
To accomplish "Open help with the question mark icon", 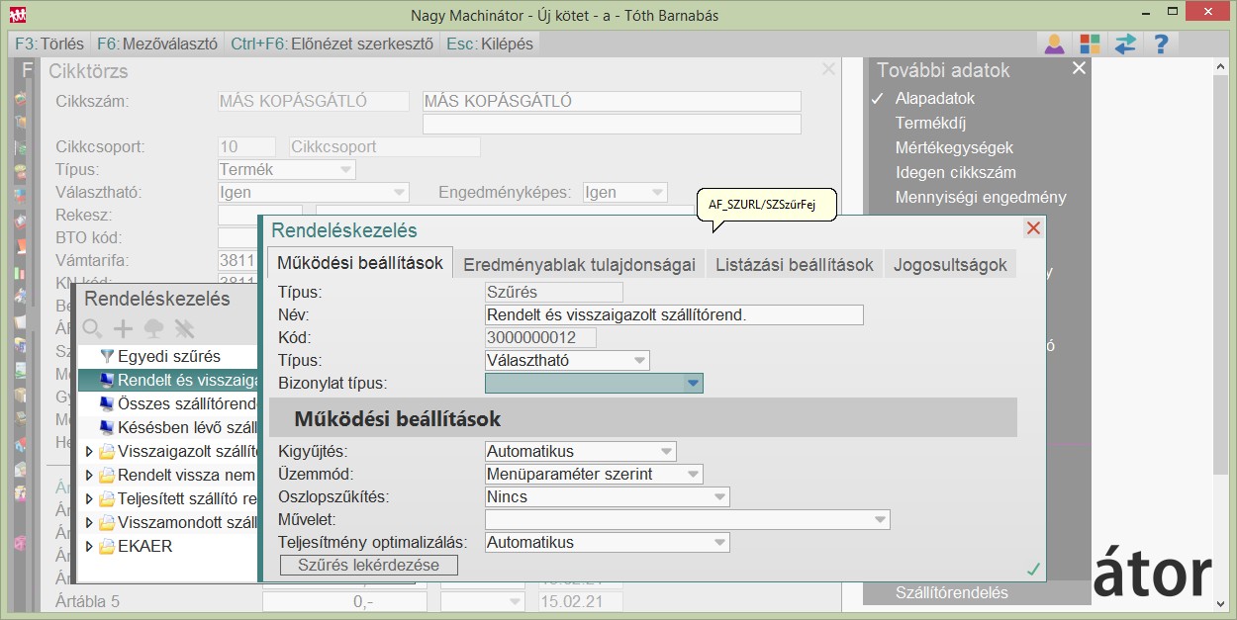I will coord(1161,44).
